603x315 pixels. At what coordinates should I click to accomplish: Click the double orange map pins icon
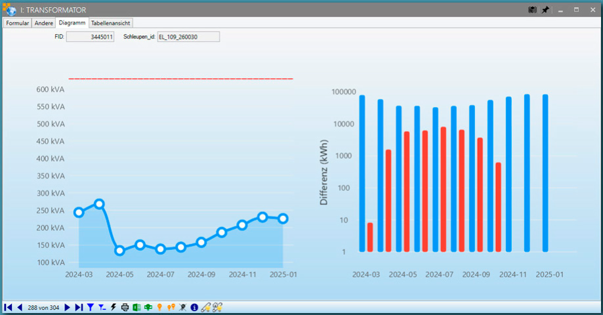click(171, 307)
